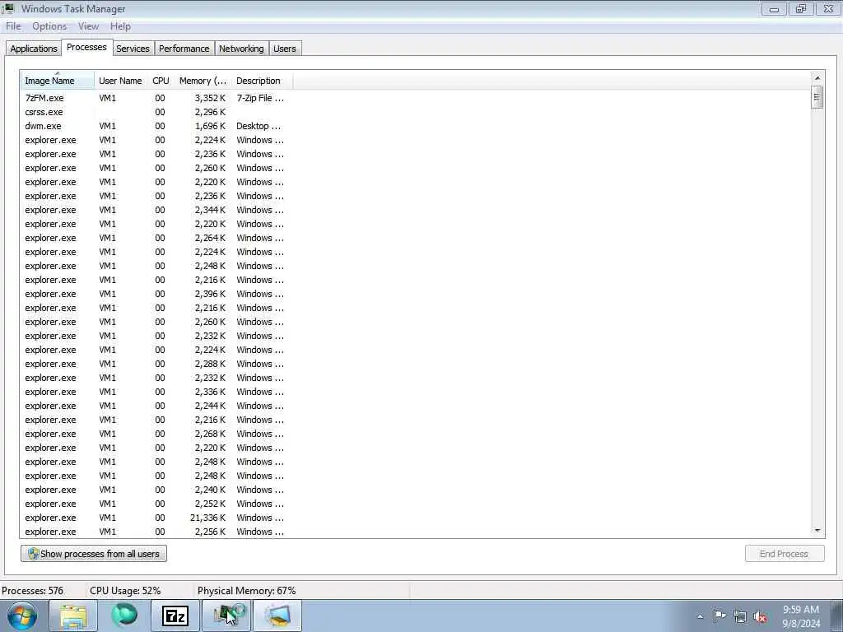
Task: Open the network tray icon
Action: click(740, 616)
